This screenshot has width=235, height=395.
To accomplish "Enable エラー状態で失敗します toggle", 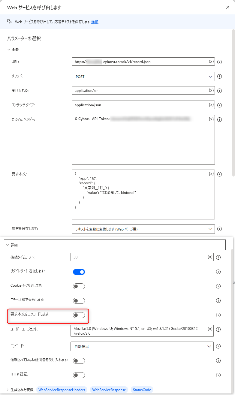I will [79, 301].
